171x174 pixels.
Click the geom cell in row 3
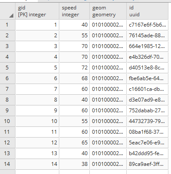click(x=108, y=46)
